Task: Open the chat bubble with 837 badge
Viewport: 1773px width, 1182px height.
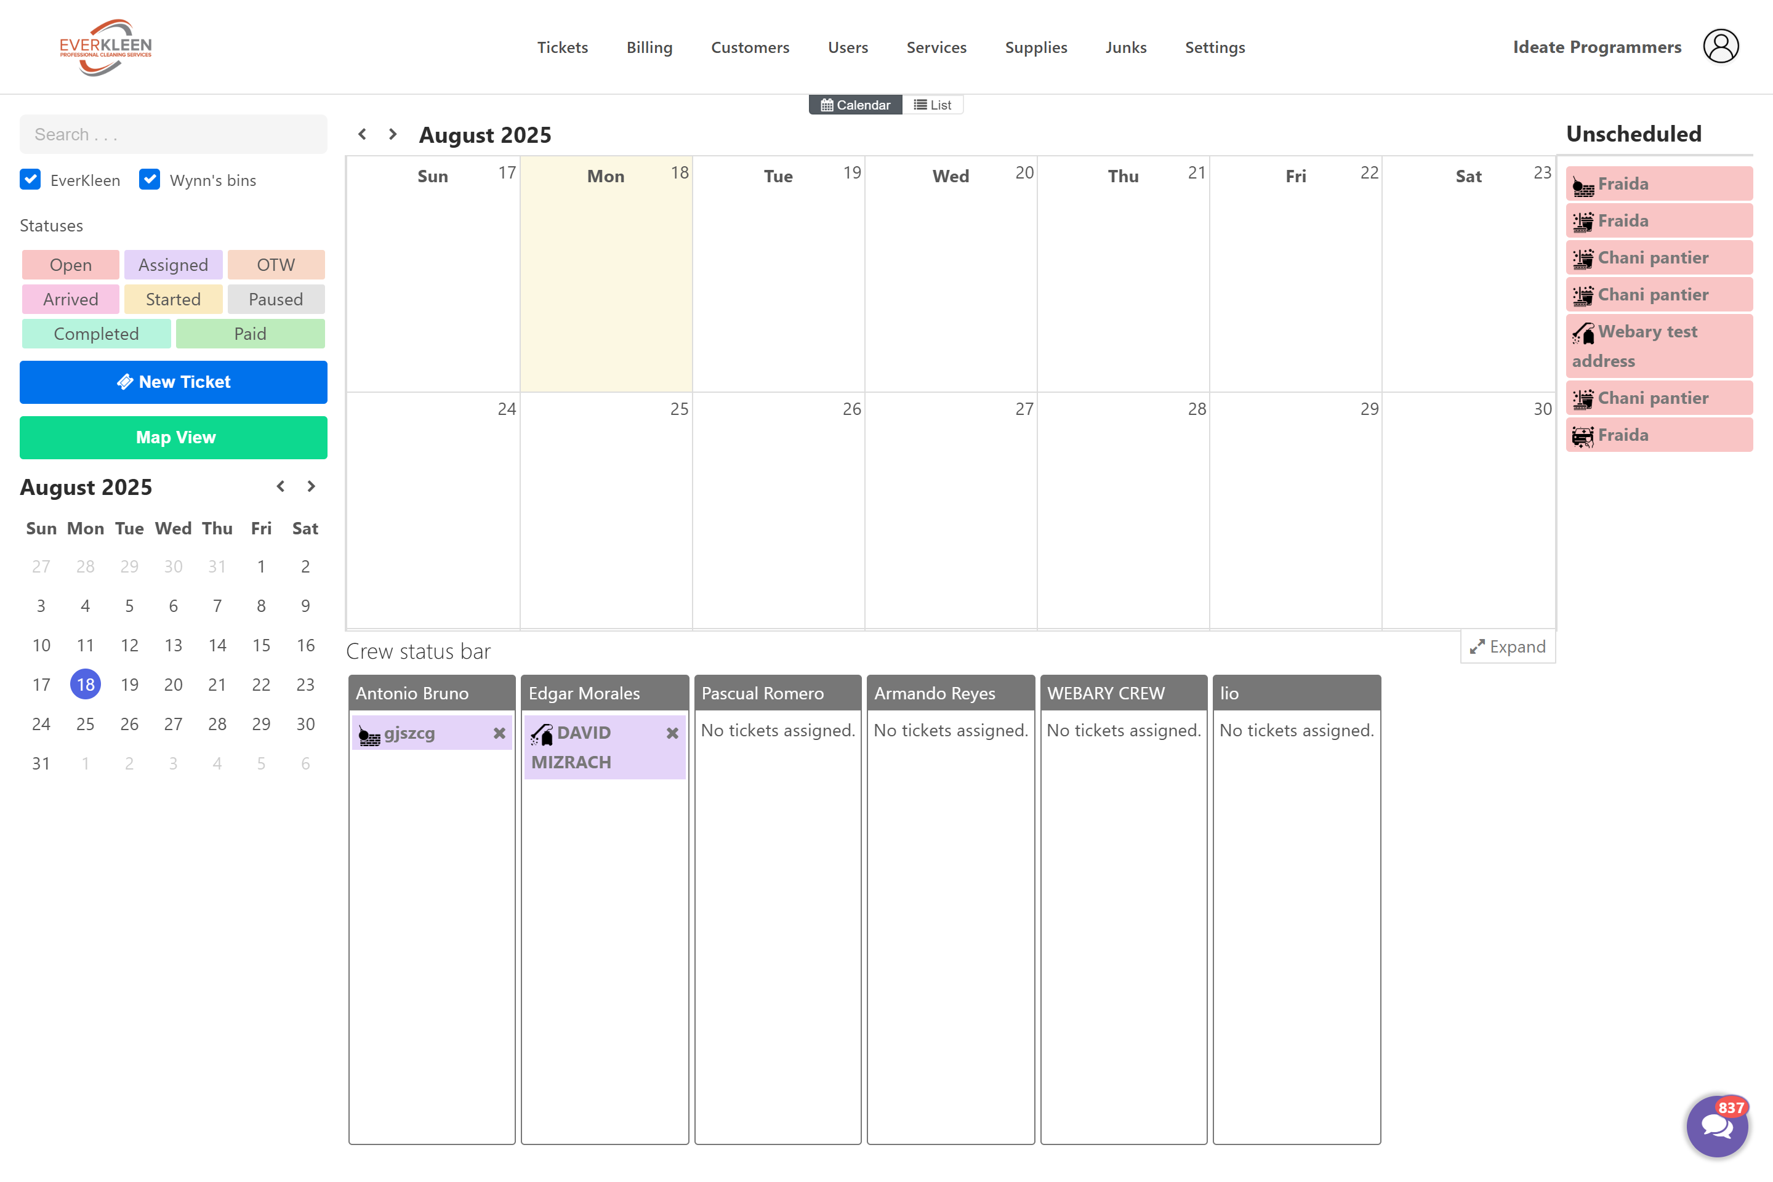Action: click(1716, 1125)
